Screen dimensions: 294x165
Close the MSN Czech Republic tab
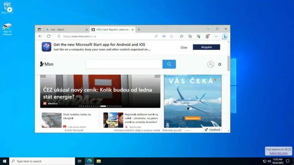(x=133, y=30)
